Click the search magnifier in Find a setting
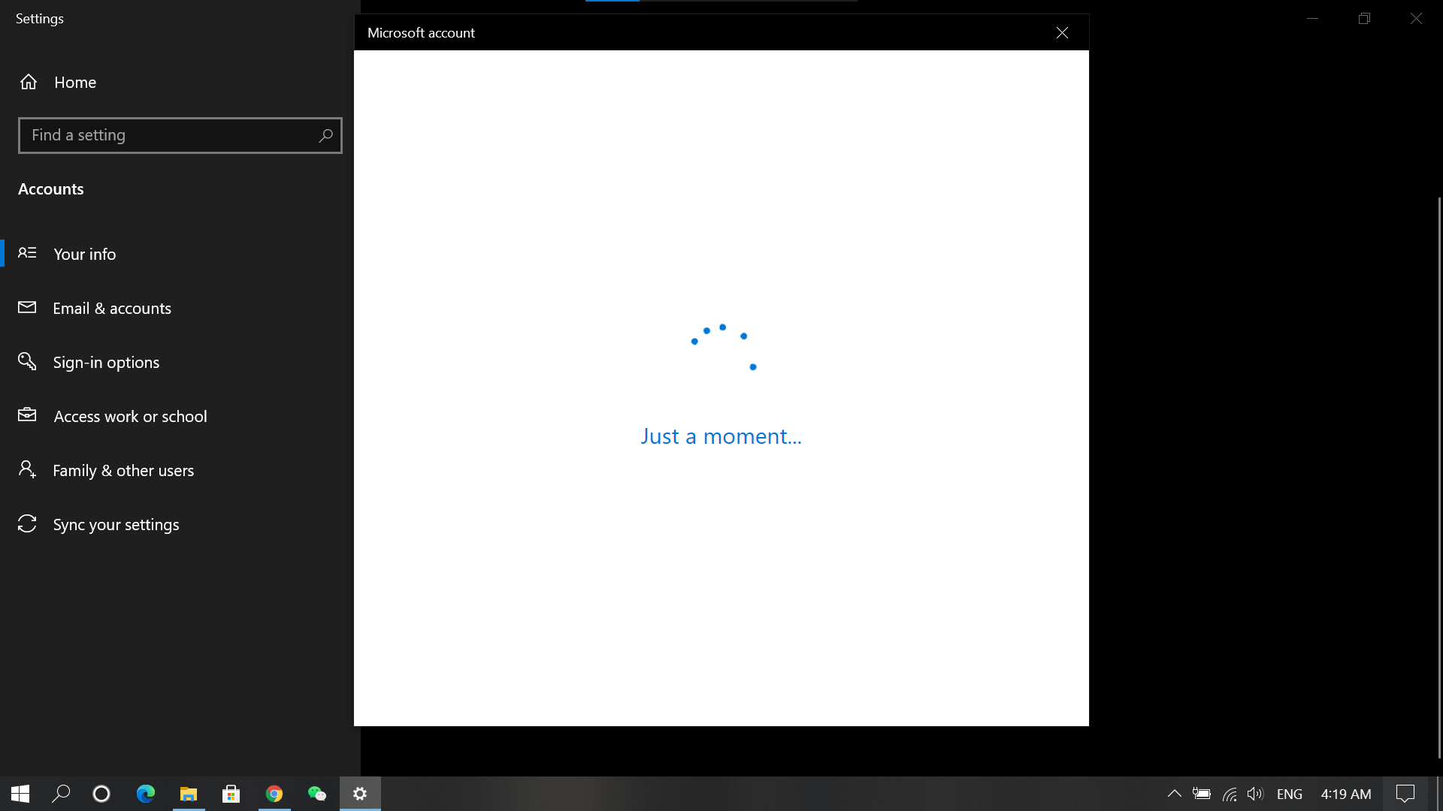The height and width of the screenshot is (811, 1443). point(325,135)
